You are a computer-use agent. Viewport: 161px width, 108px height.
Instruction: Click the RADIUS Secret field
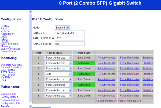[x=69, y=43]
